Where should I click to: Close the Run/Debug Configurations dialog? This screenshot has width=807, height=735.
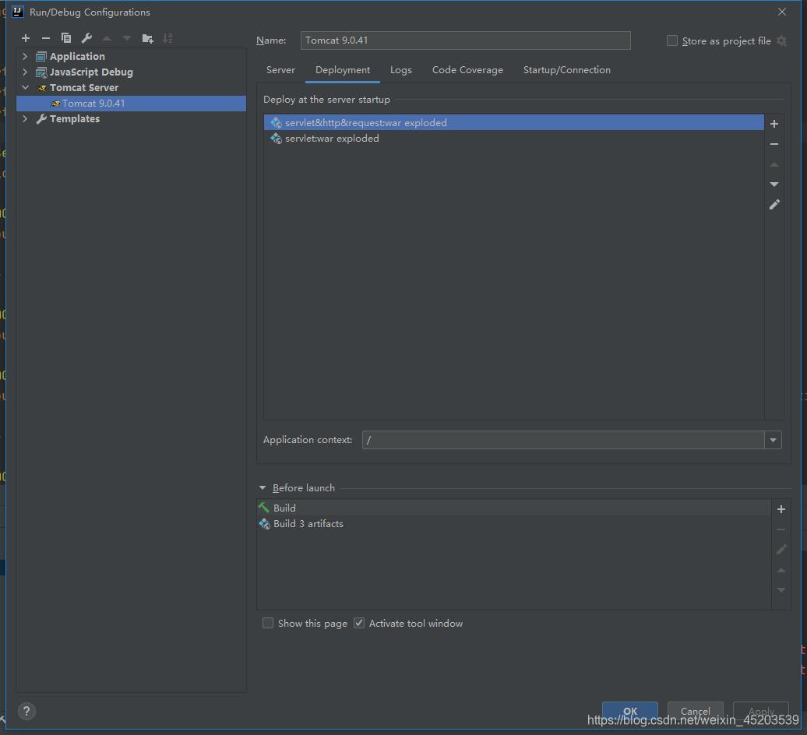(782, 12)
